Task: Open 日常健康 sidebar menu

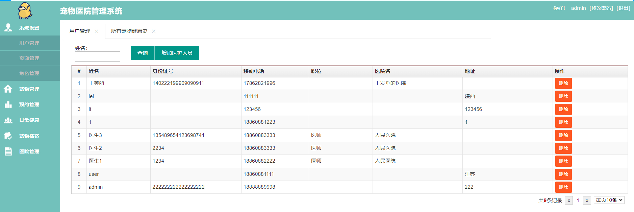Action: pos(30,120)
